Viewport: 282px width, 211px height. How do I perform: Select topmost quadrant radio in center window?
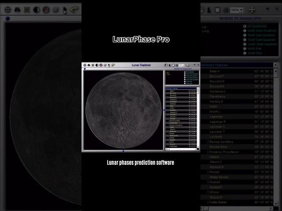(x=185, y=72)
